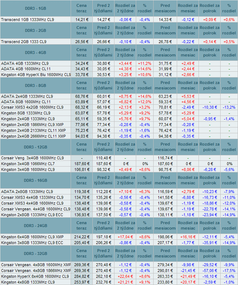Select the '+17,04 €' two-week difference
The width and height of the screenshot is (238, 285).
click(125, 237)
